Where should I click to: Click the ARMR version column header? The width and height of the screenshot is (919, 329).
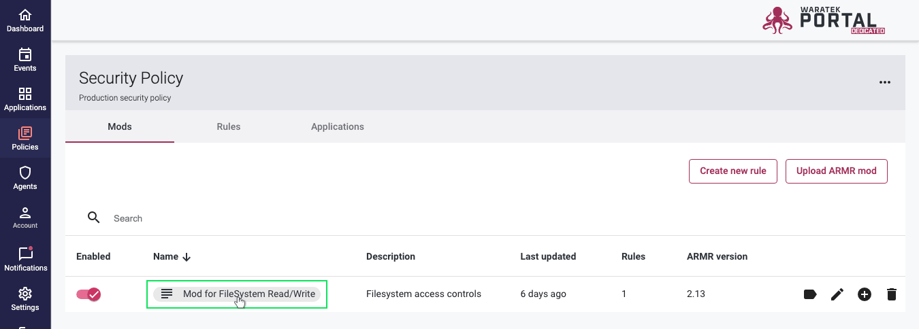click(x=717, y=256)
